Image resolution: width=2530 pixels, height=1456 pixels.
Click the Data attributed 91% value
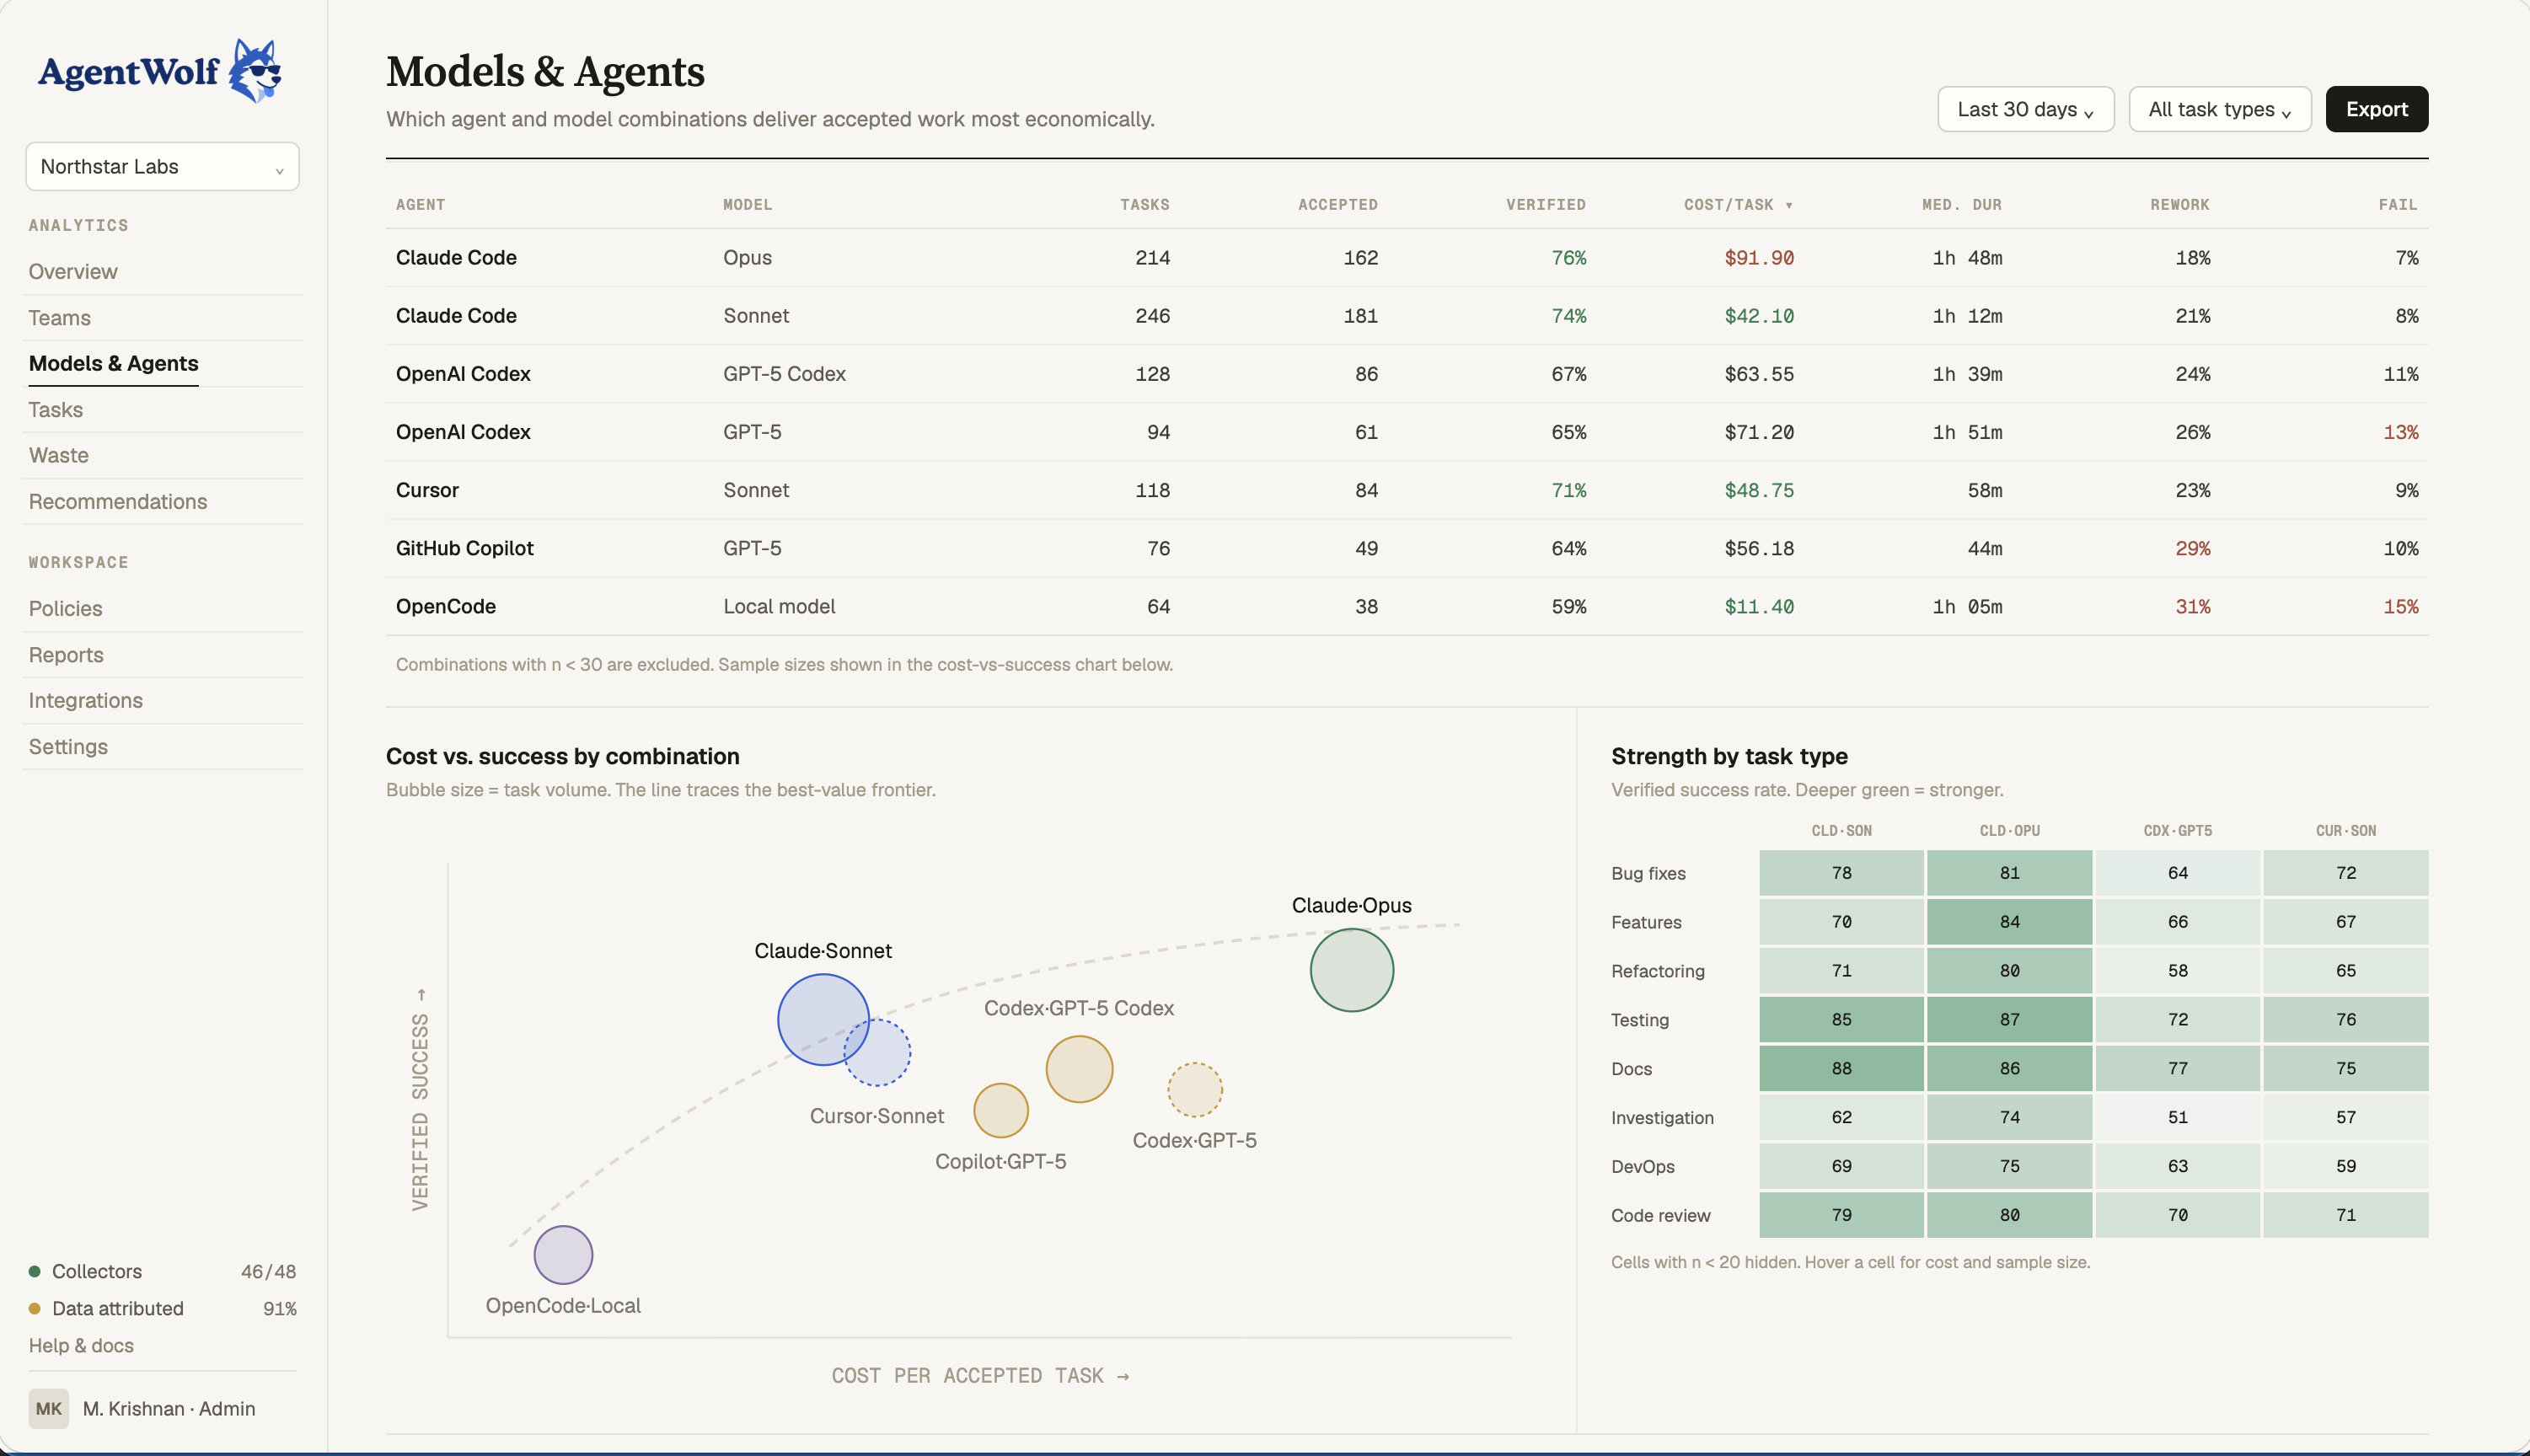tap(279, 1308)
